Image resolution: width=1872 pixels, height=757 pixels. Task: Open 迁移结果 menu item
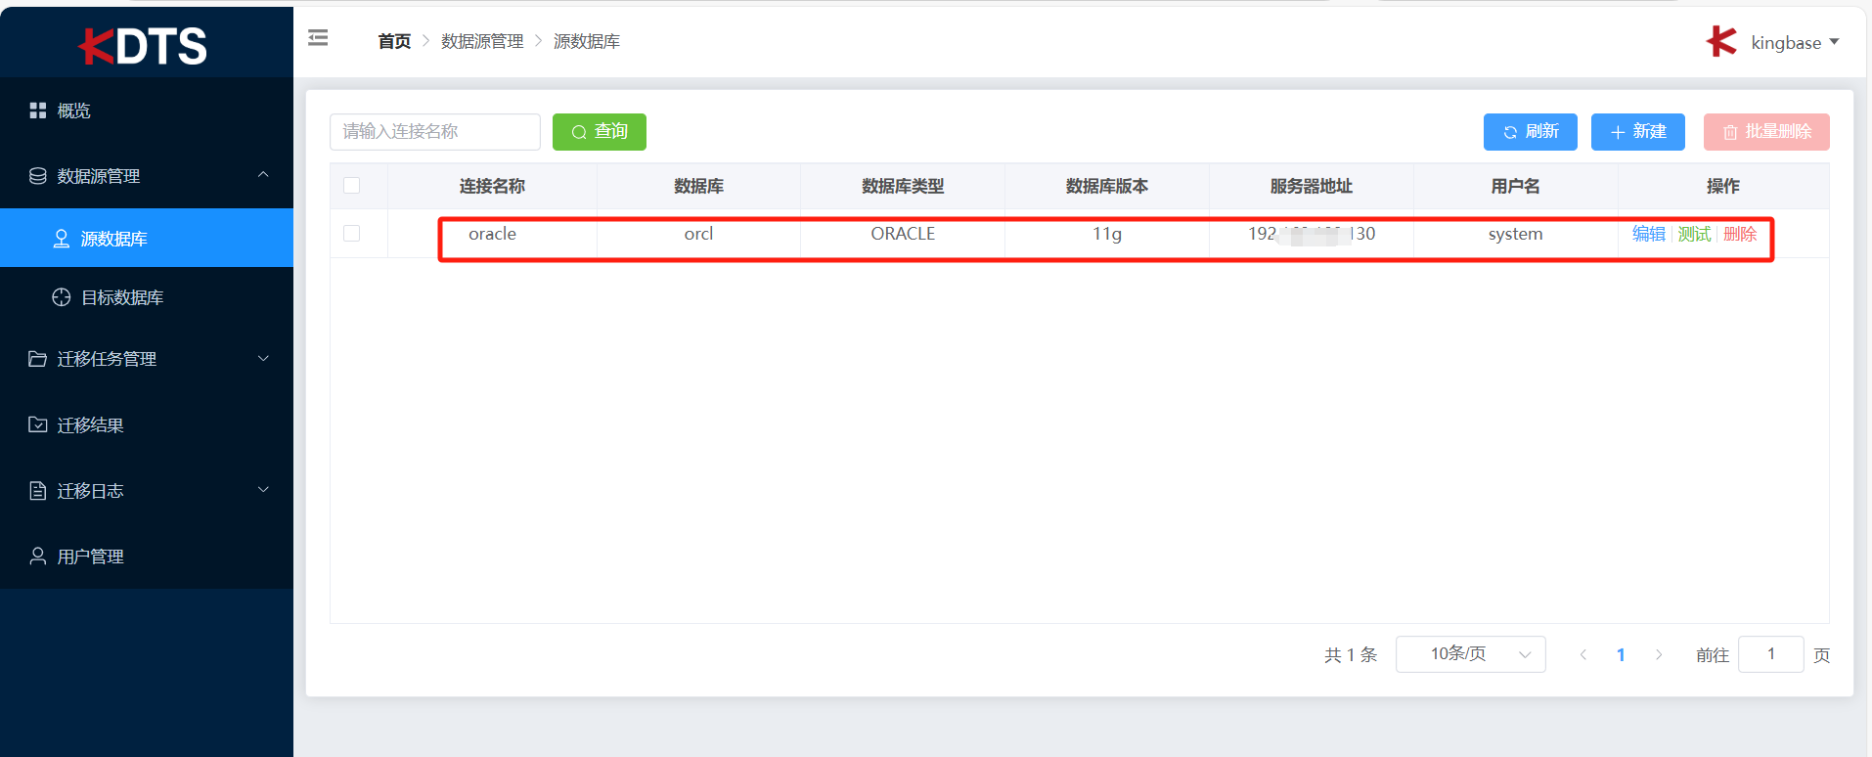[147, 424]
